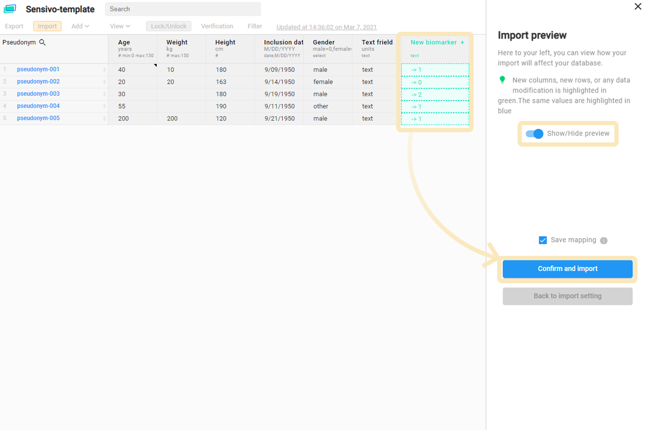Click the Import toolbar button
Image resolution: width=645 pixels, height=430 pixels.
(47, 26)
